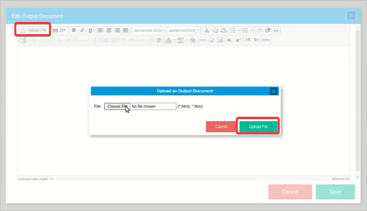Toggle Bold formatting in editor toolbar
The width and height of the screenshot is (367, 211).
74,30
